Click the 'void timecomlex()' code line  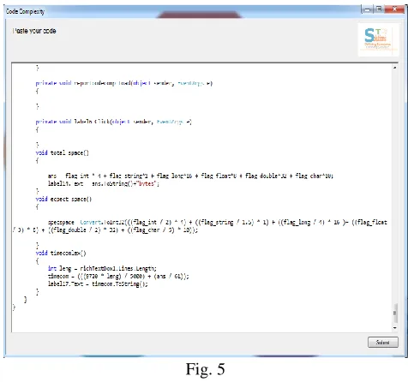[x=61, y=253]
